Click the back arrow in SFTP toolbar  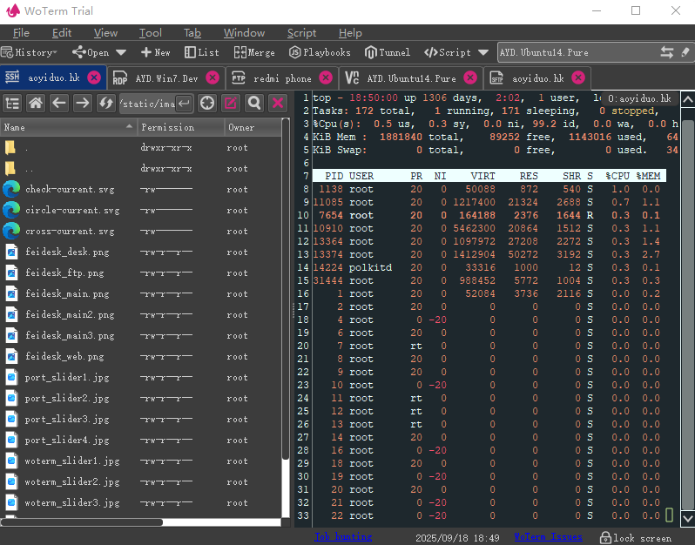point(59,104)
